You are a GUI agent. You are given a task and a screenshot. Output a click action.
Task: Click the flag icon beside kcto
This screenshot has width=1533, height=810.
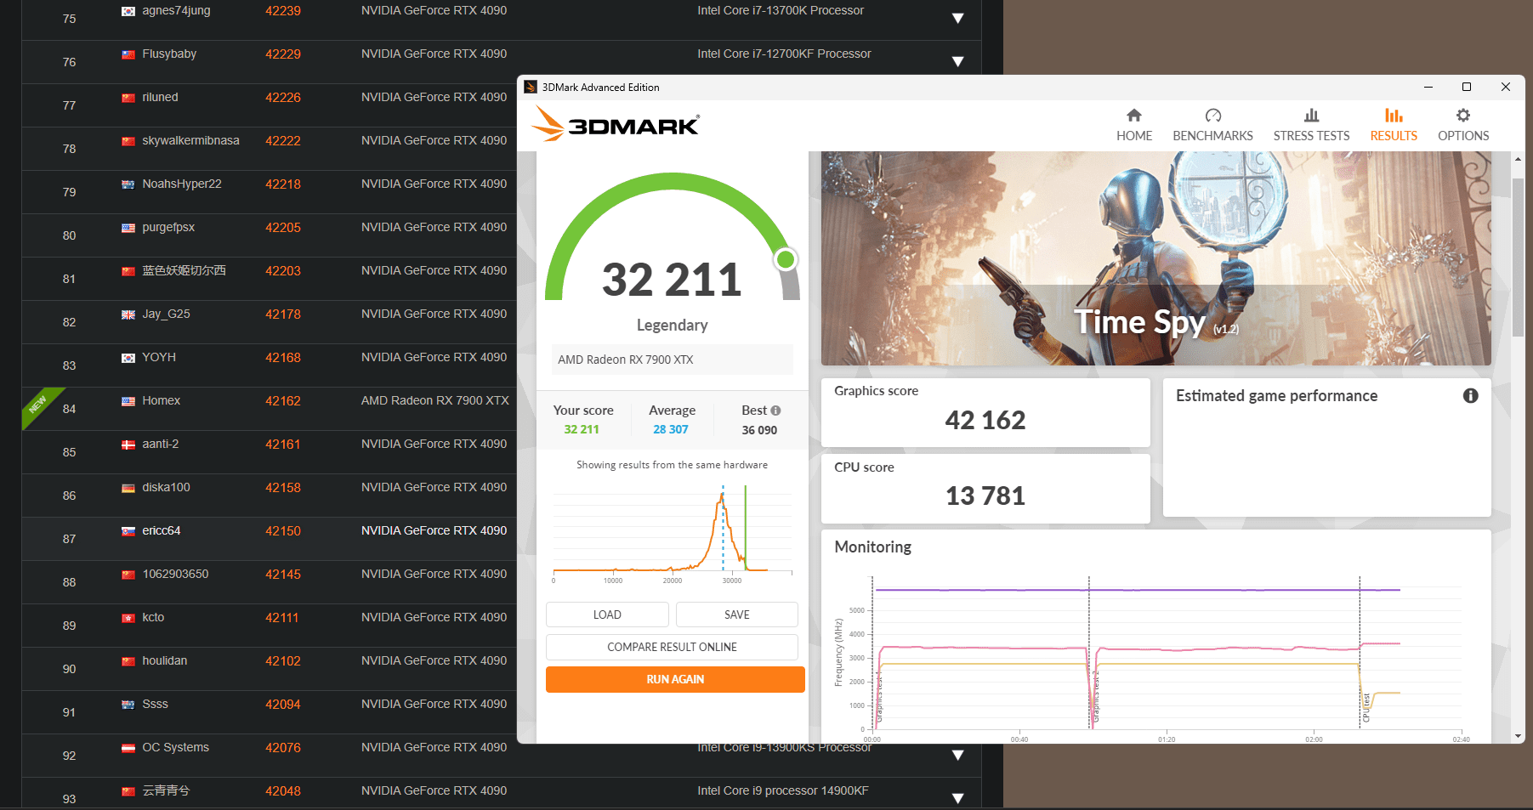128,618
